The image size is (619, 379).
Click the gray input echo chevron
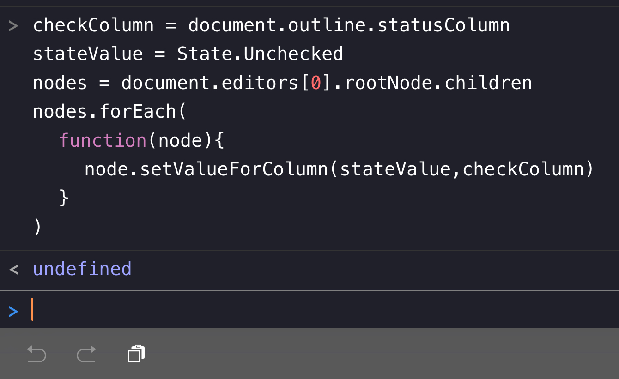(13, 26)
